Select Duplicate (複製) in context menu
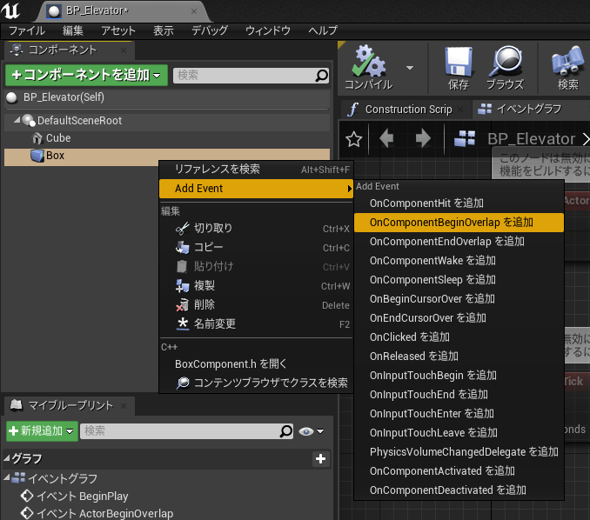Image resolution: width=590 pixels, height=520 pixels. tap(257, 286)
